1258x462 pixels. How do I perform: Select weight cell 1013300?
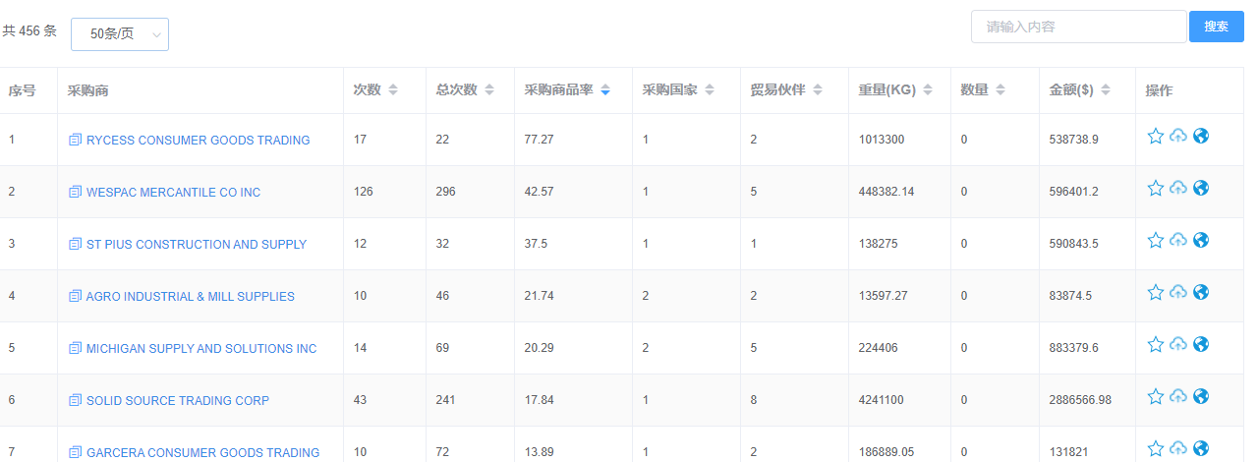coord(882,140)
